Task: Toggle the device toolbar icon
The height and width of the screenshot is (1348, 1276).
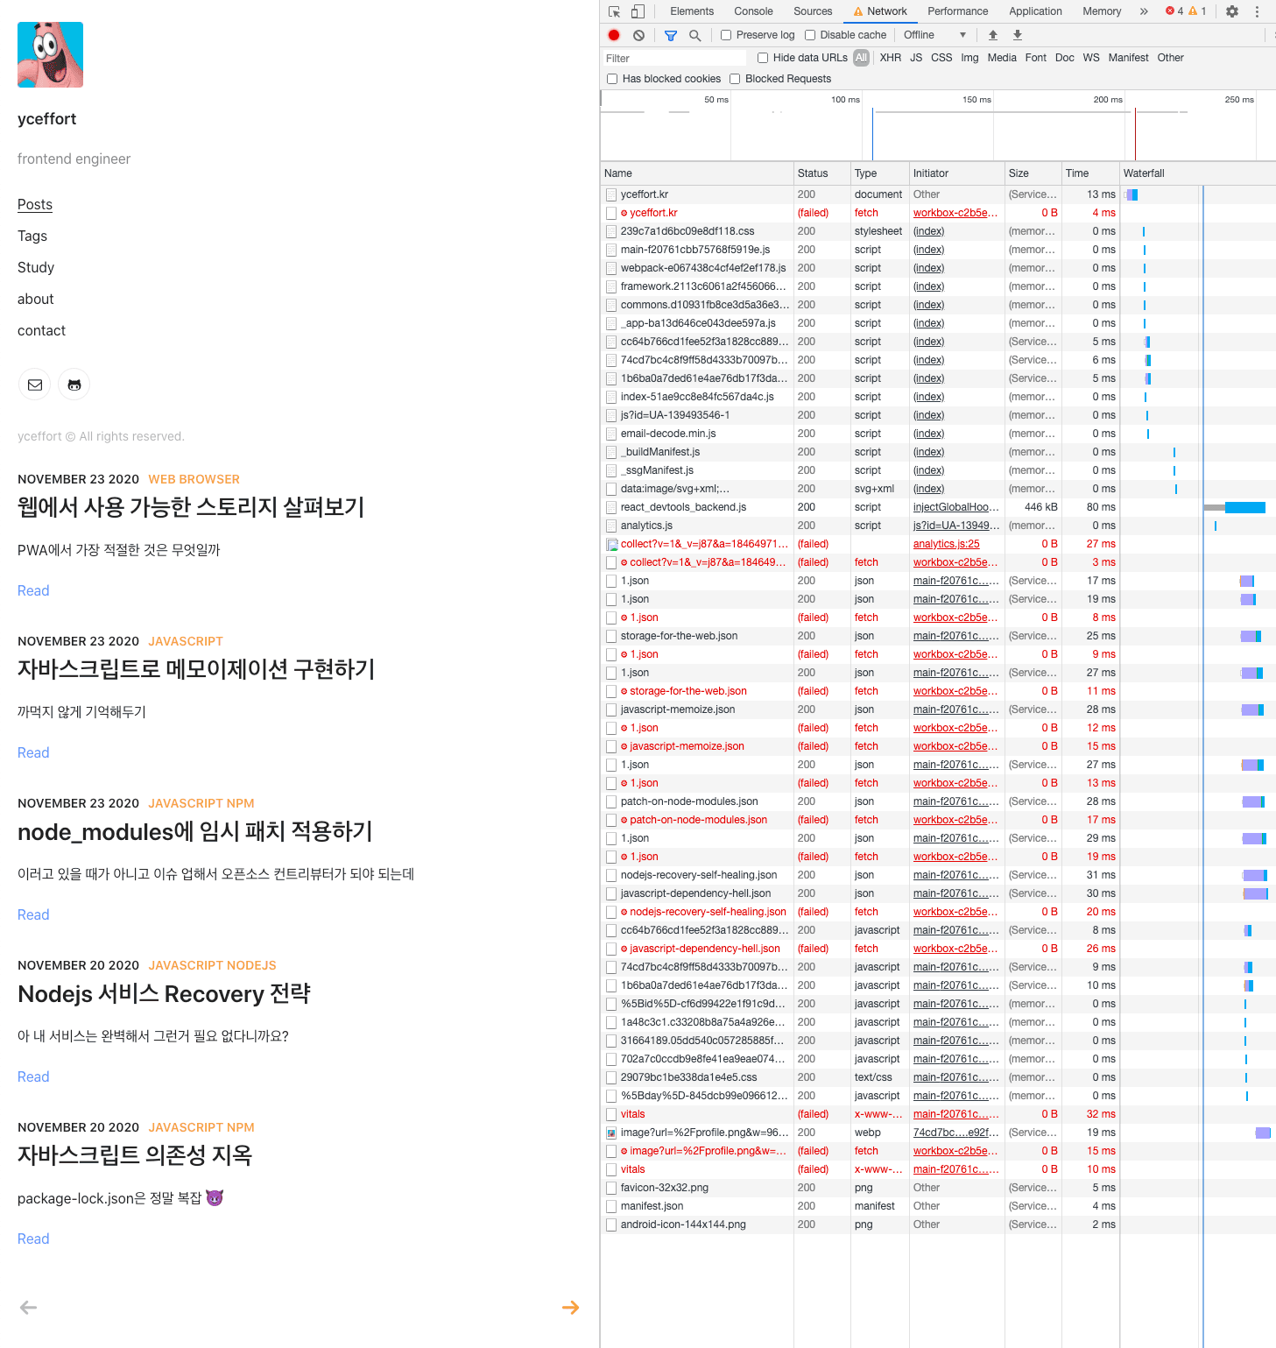Action: tap(638, 11)
